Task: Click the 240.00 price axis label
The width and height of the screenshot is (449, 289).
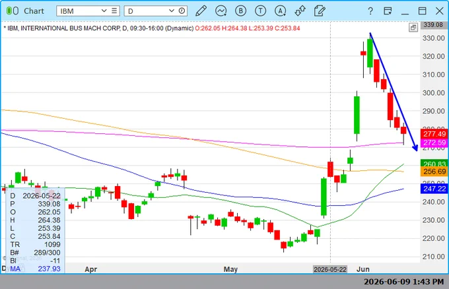Action: click(x=434, y=202)
